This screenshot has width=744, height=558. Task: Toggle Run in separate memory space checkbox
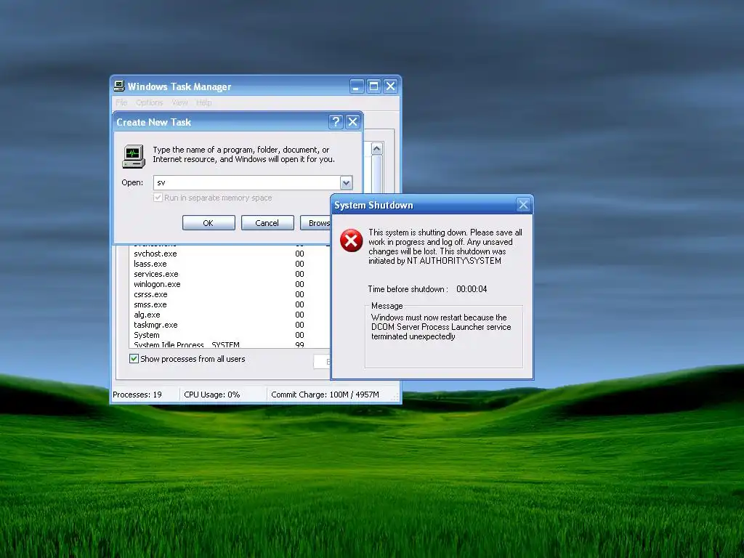coord(158,198)
